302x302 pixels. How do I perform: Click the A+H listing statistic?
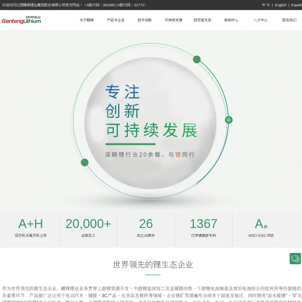pyautogui.click(x=31, y=228)
